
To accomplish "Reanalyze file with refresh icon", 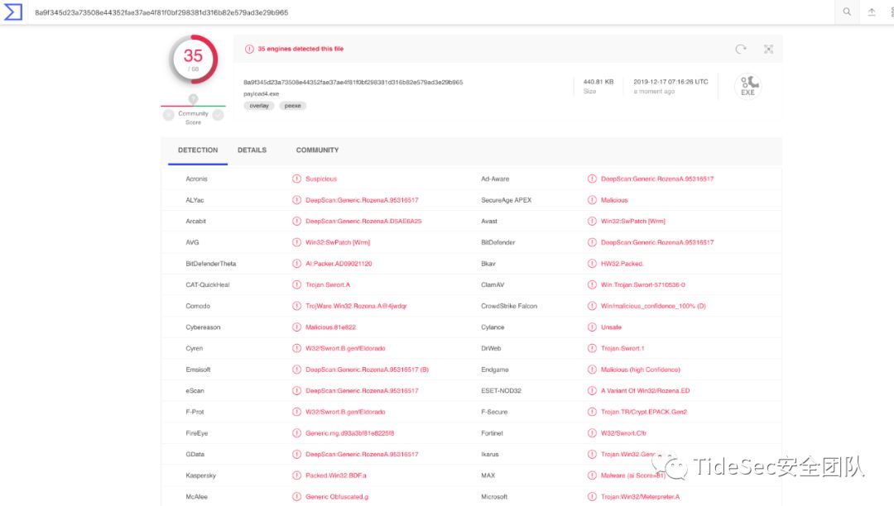I will tap(741, 50).
